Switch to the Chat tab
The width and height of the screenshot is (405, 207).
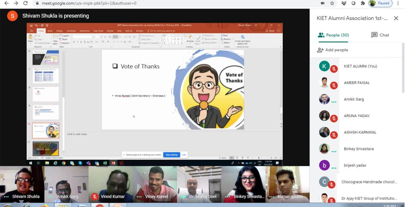[380, 35]
